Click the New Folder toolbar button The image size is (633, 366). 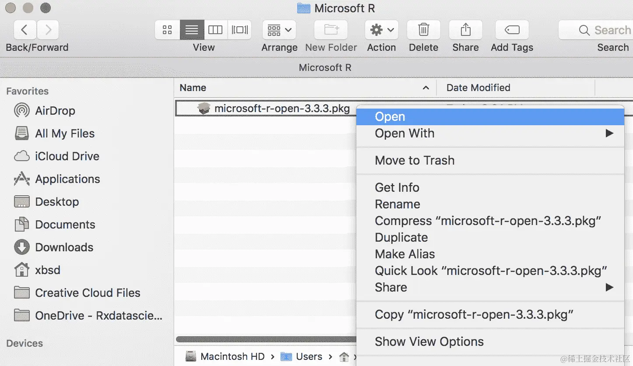331,30
